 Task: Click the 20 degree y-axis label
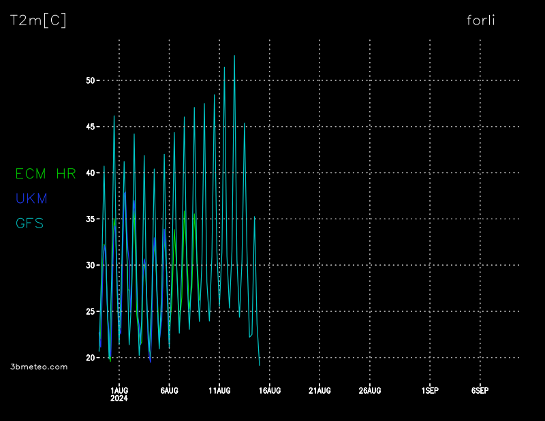pos(90,358)
